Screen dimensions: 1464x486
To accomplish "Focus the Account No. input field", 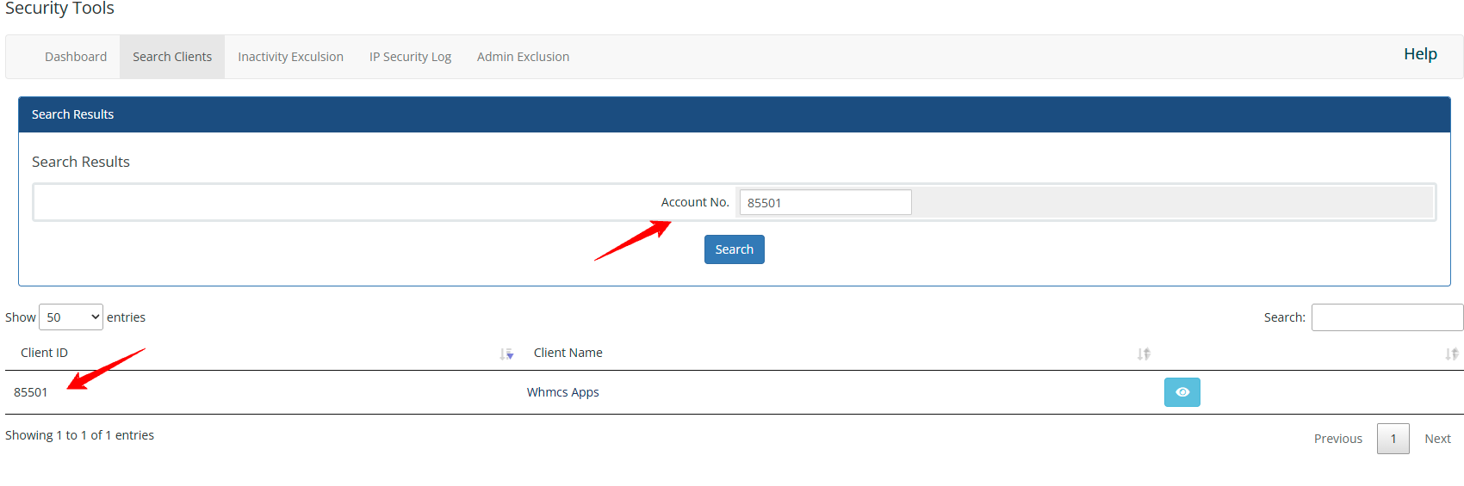I will 825,202.
